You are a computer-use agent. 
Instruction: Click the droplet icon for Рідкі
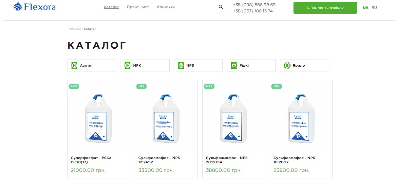[x=234, y=66]
